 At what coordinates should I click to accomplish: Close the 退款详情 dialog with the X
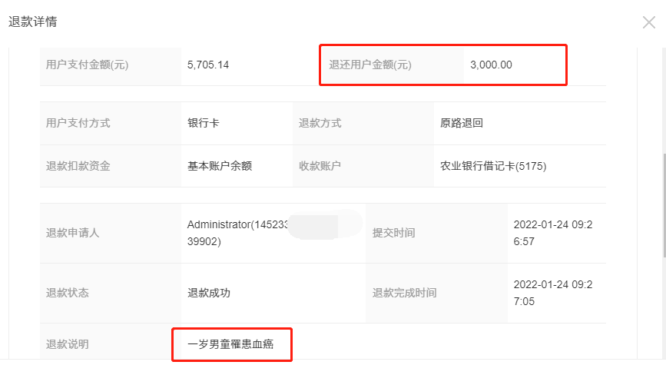click(648, 22)
